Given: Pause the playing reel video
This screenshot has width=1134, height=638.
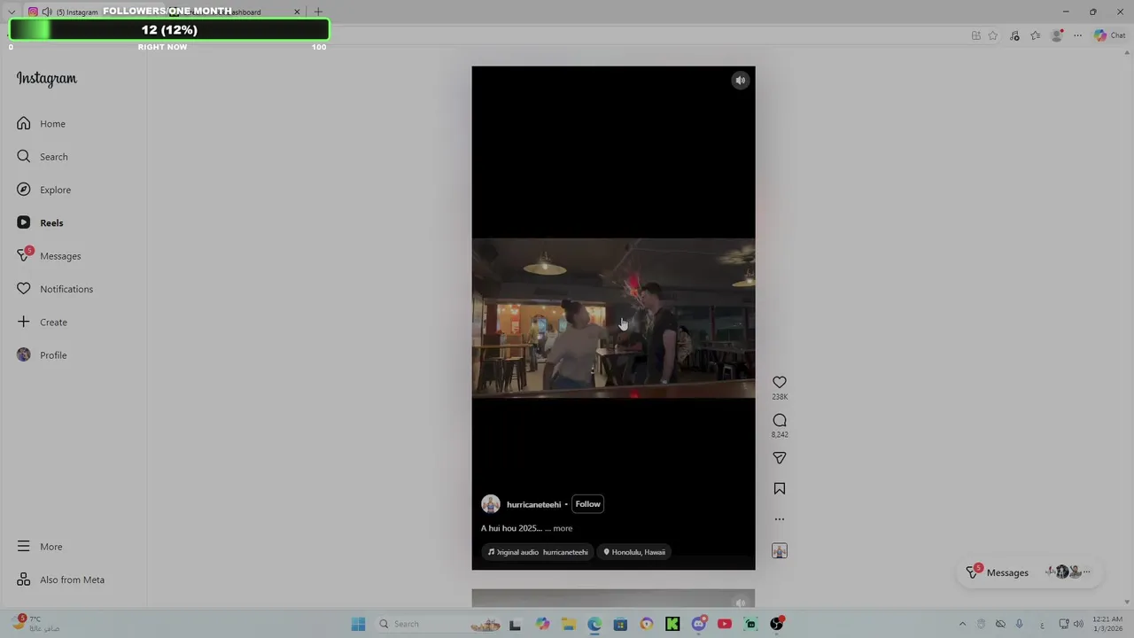Looking at the screenshot, I should (613, 317).
